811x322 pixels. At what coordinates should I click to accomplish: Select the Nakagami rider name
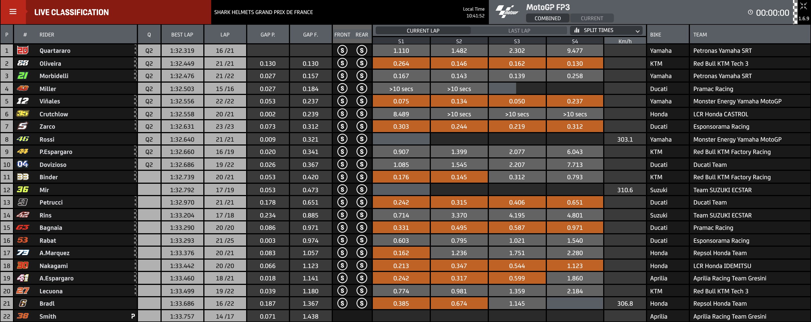click(54, 266)
